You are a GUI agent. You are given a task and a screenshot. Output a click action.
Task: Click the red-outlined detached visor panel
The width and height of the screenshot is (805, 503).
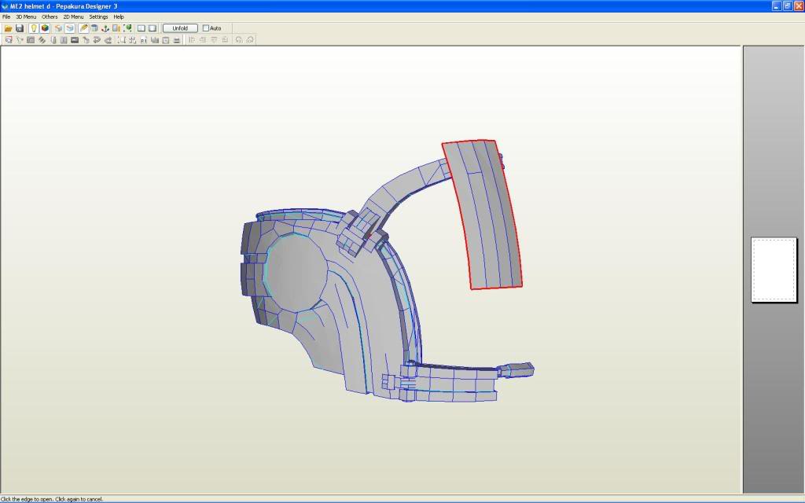point(483,215)
